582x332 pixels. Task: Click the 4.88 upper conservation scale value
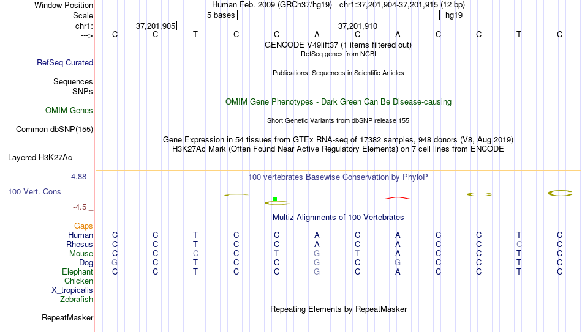[x=79, y=177]
